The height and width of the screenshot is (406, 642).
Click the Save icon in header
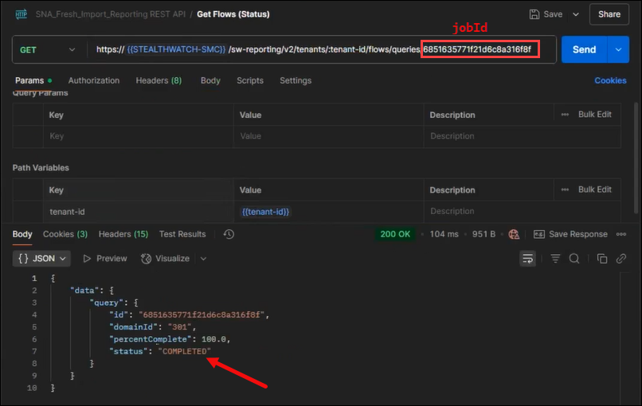pos(534,14)
